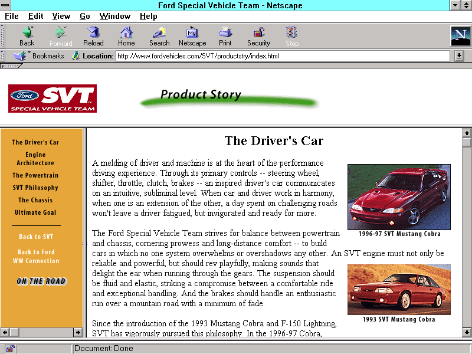Click the Bookmarks label
This screenshot has height=354, width=472.
(x=48, y=55)
